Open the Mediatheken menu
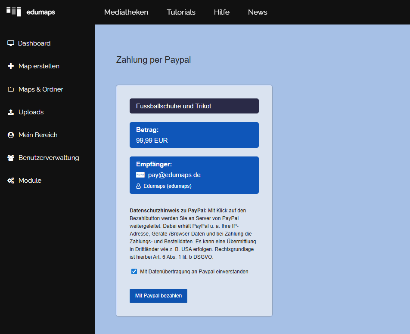Screen dimensions: 410x334 (126, 12)
